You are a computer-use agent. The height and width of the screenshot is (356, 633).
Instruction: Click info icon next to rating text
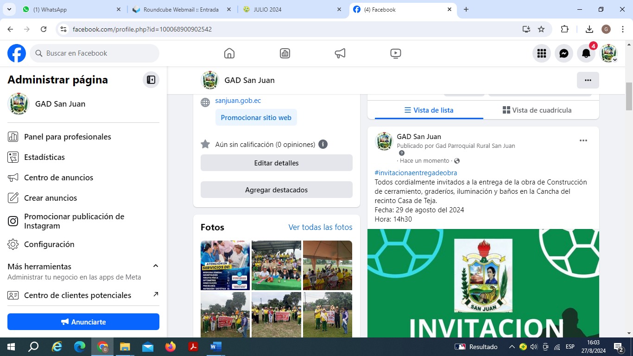point(323,144)
